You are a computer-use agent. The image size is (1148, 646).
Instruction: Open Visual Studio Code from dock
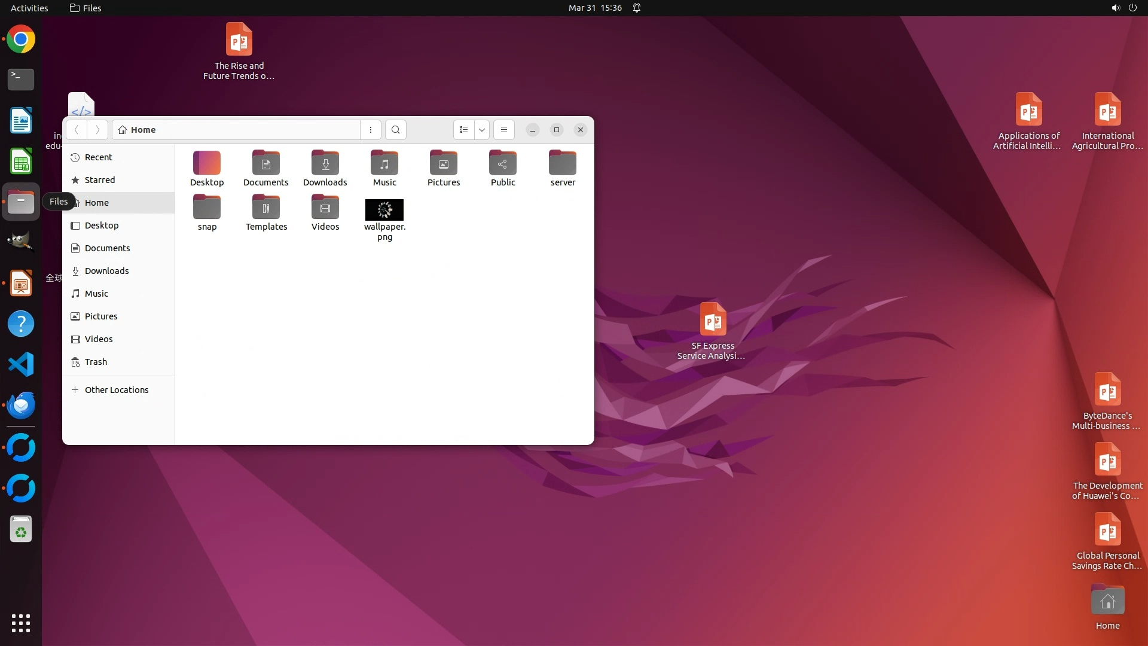pyautogui.click(x=21, y=364)
